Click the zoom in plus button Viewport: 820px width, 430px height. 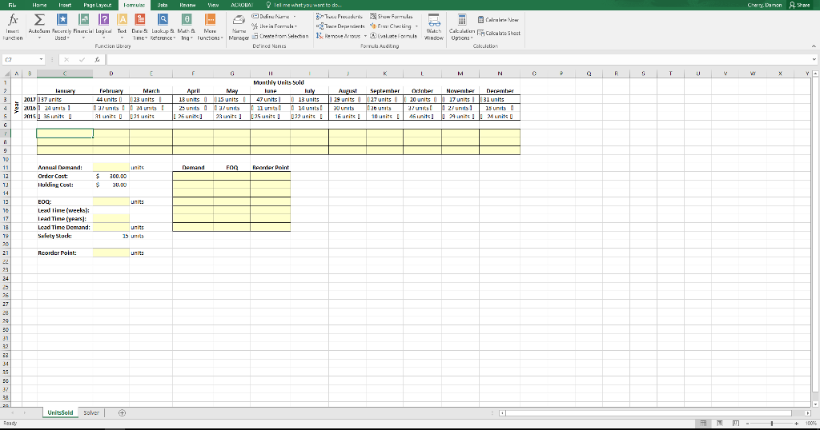(x=797, y=424)
